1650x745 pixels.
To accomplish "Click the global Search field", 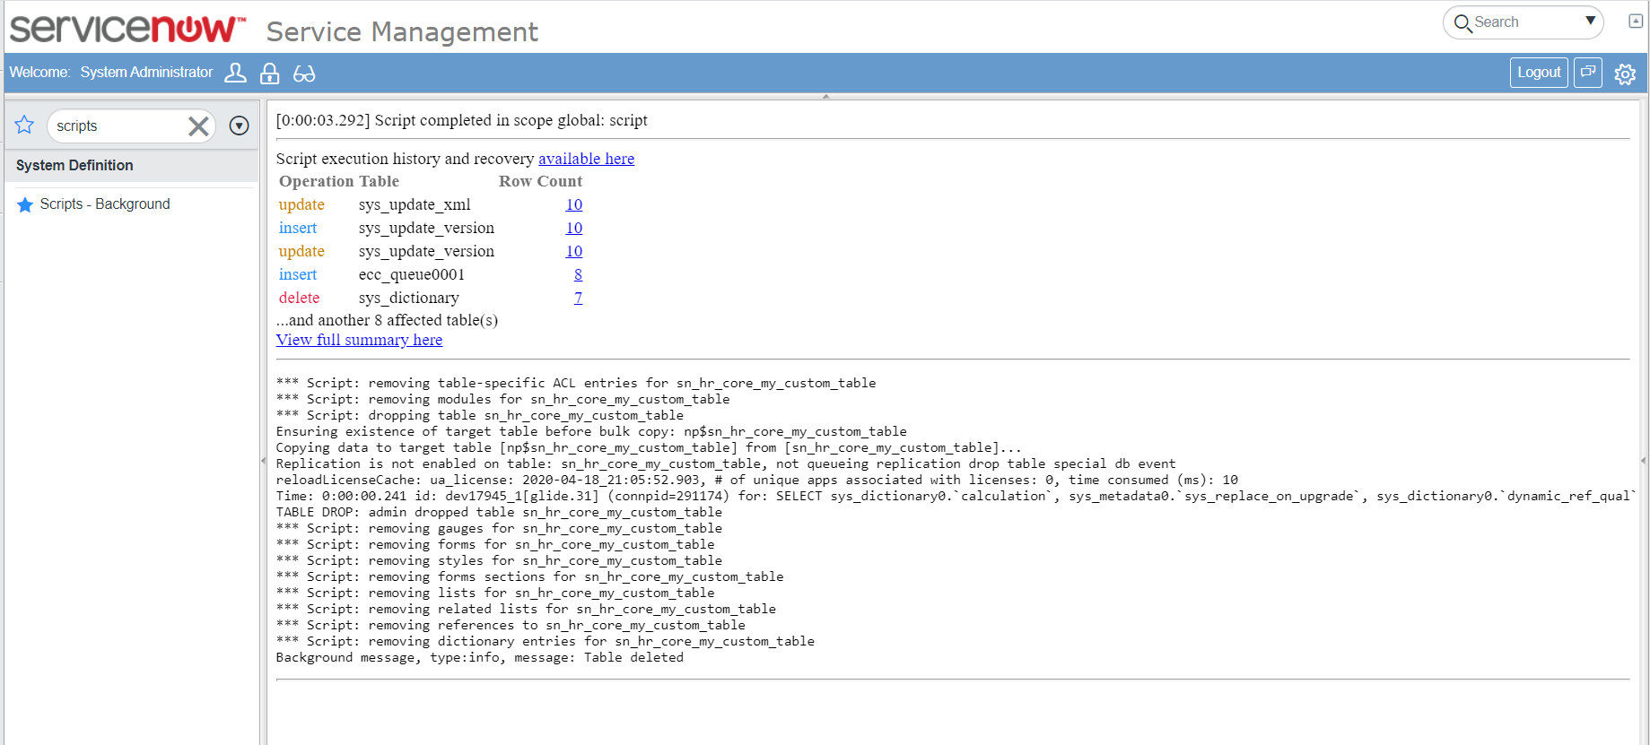I will tap(1523, 22).
